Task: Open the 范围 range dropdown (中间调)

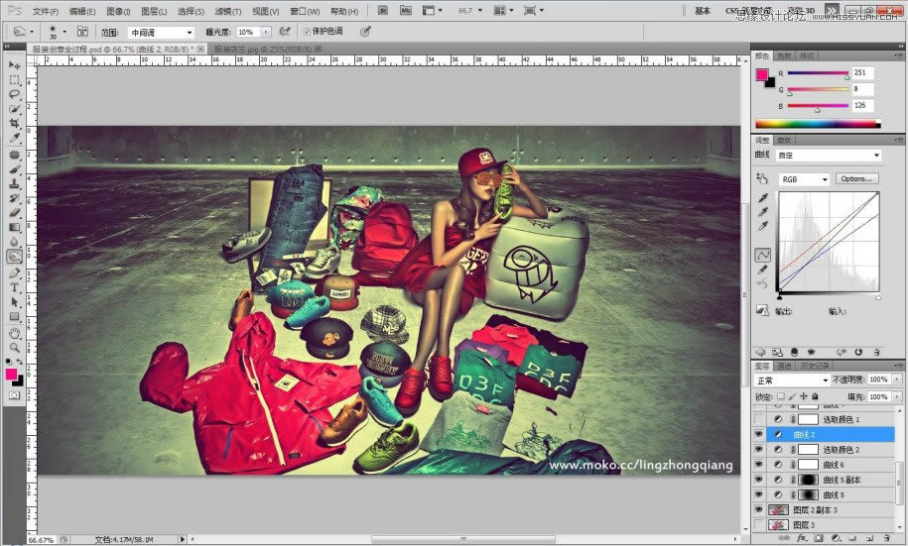Action: pyautogui.click(x=161, y=32)
